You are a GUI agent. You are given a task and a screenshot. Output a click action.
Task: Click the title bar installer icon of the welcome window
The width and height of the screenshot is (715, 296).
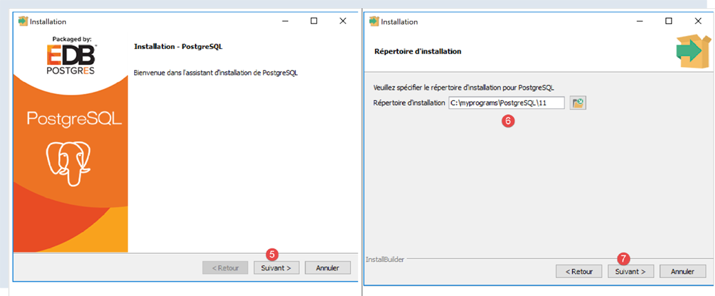[23, 21]
